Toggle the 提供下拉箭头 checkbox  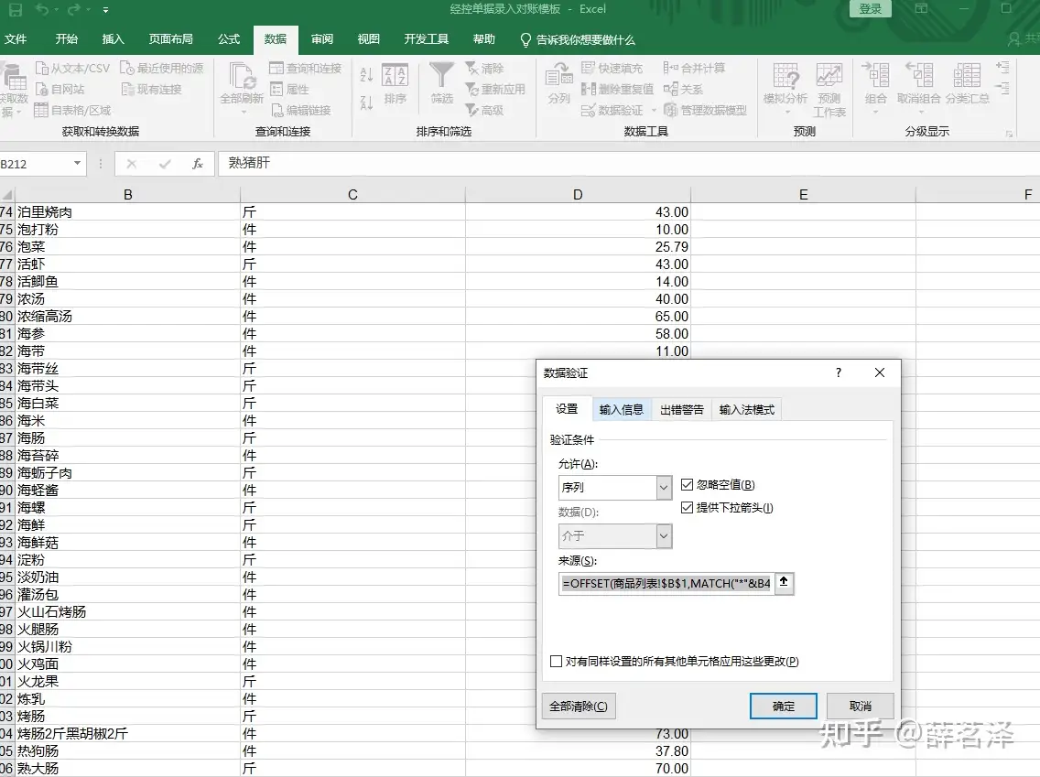click(x=688, y=508)
